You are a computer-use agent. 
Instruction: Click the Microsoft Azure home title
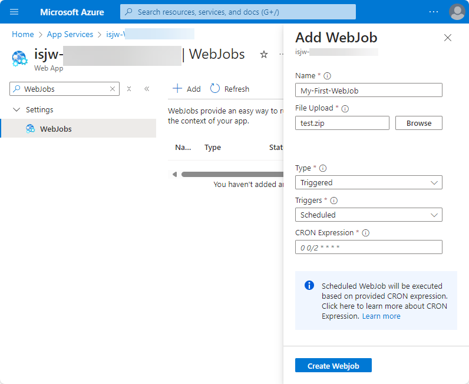(x=72, y=12)
